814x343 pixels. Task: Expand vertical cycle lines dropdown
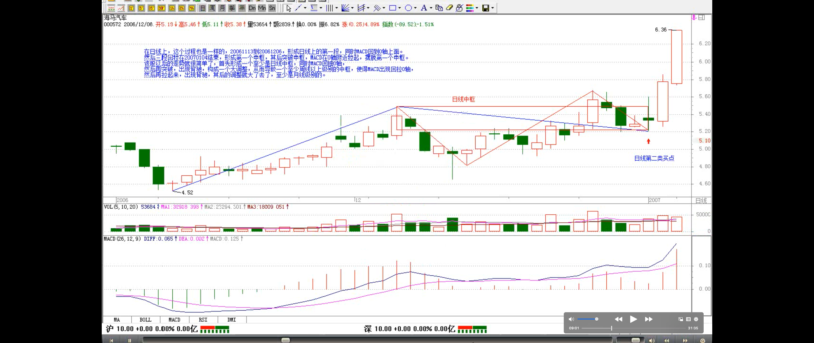(x=336, y=8)
